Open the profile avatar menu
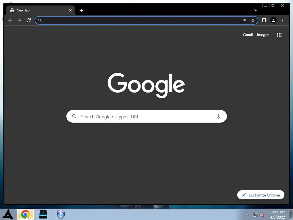Viewport: 293px width, 220px height. point(274,20)
